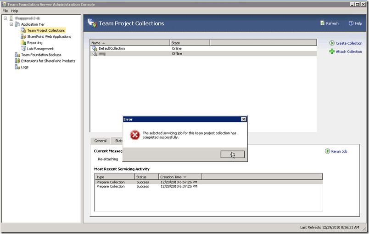Screen dimensions: 369x234
Task: Click the Online state cell
Action: tap(177, 48)
